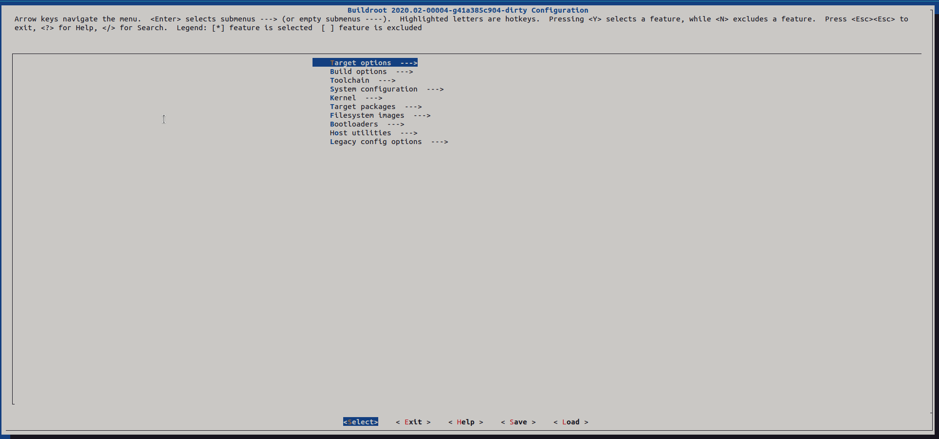Click the Help button
939x439 pixels.
[466, 422]
